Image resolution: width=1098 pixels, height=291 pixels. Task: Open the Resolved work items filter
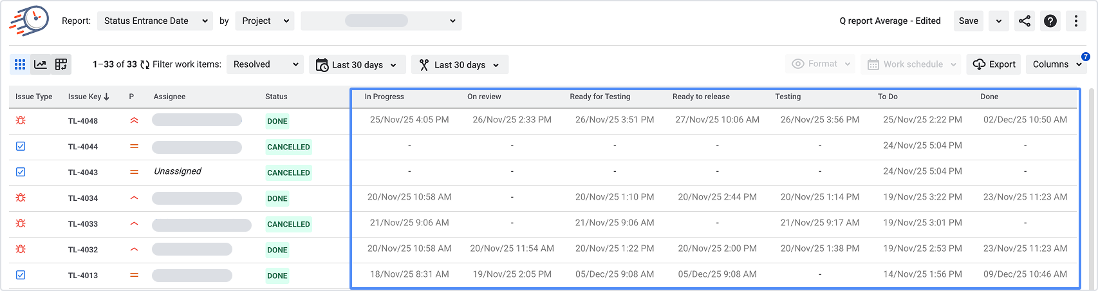coord(265,64)
